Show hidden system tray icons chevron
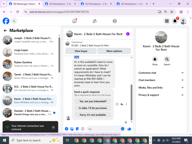Viewport: 192px width, 144px height. point(154,140)
